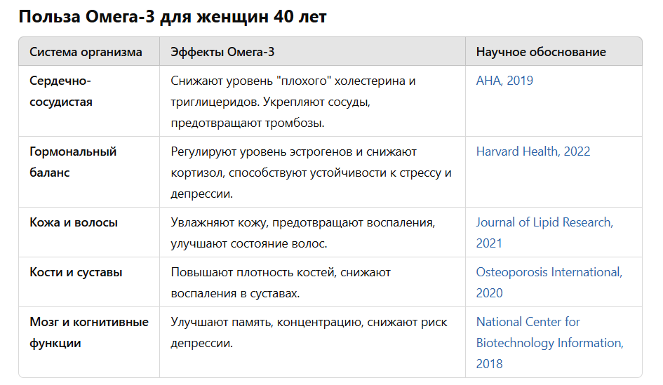This screenshot has width=663, height=385.
Task: Click the page title 'Польза Омега-3 для женщин 40 лет'
Action: [173, 17]
